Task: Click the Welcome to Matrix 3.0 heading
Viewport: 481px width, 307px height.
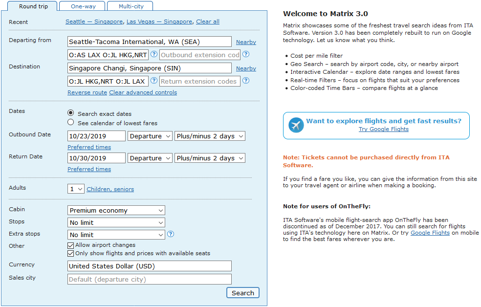Action: pyautogui.click(x=325, y=14)
